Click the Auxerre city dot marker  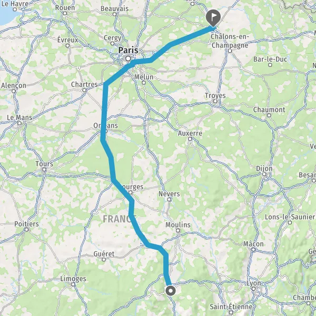tap(190, 139)
